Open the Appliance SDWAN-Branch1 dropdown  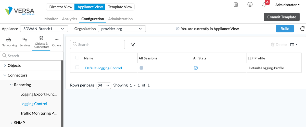coord(44,29)
